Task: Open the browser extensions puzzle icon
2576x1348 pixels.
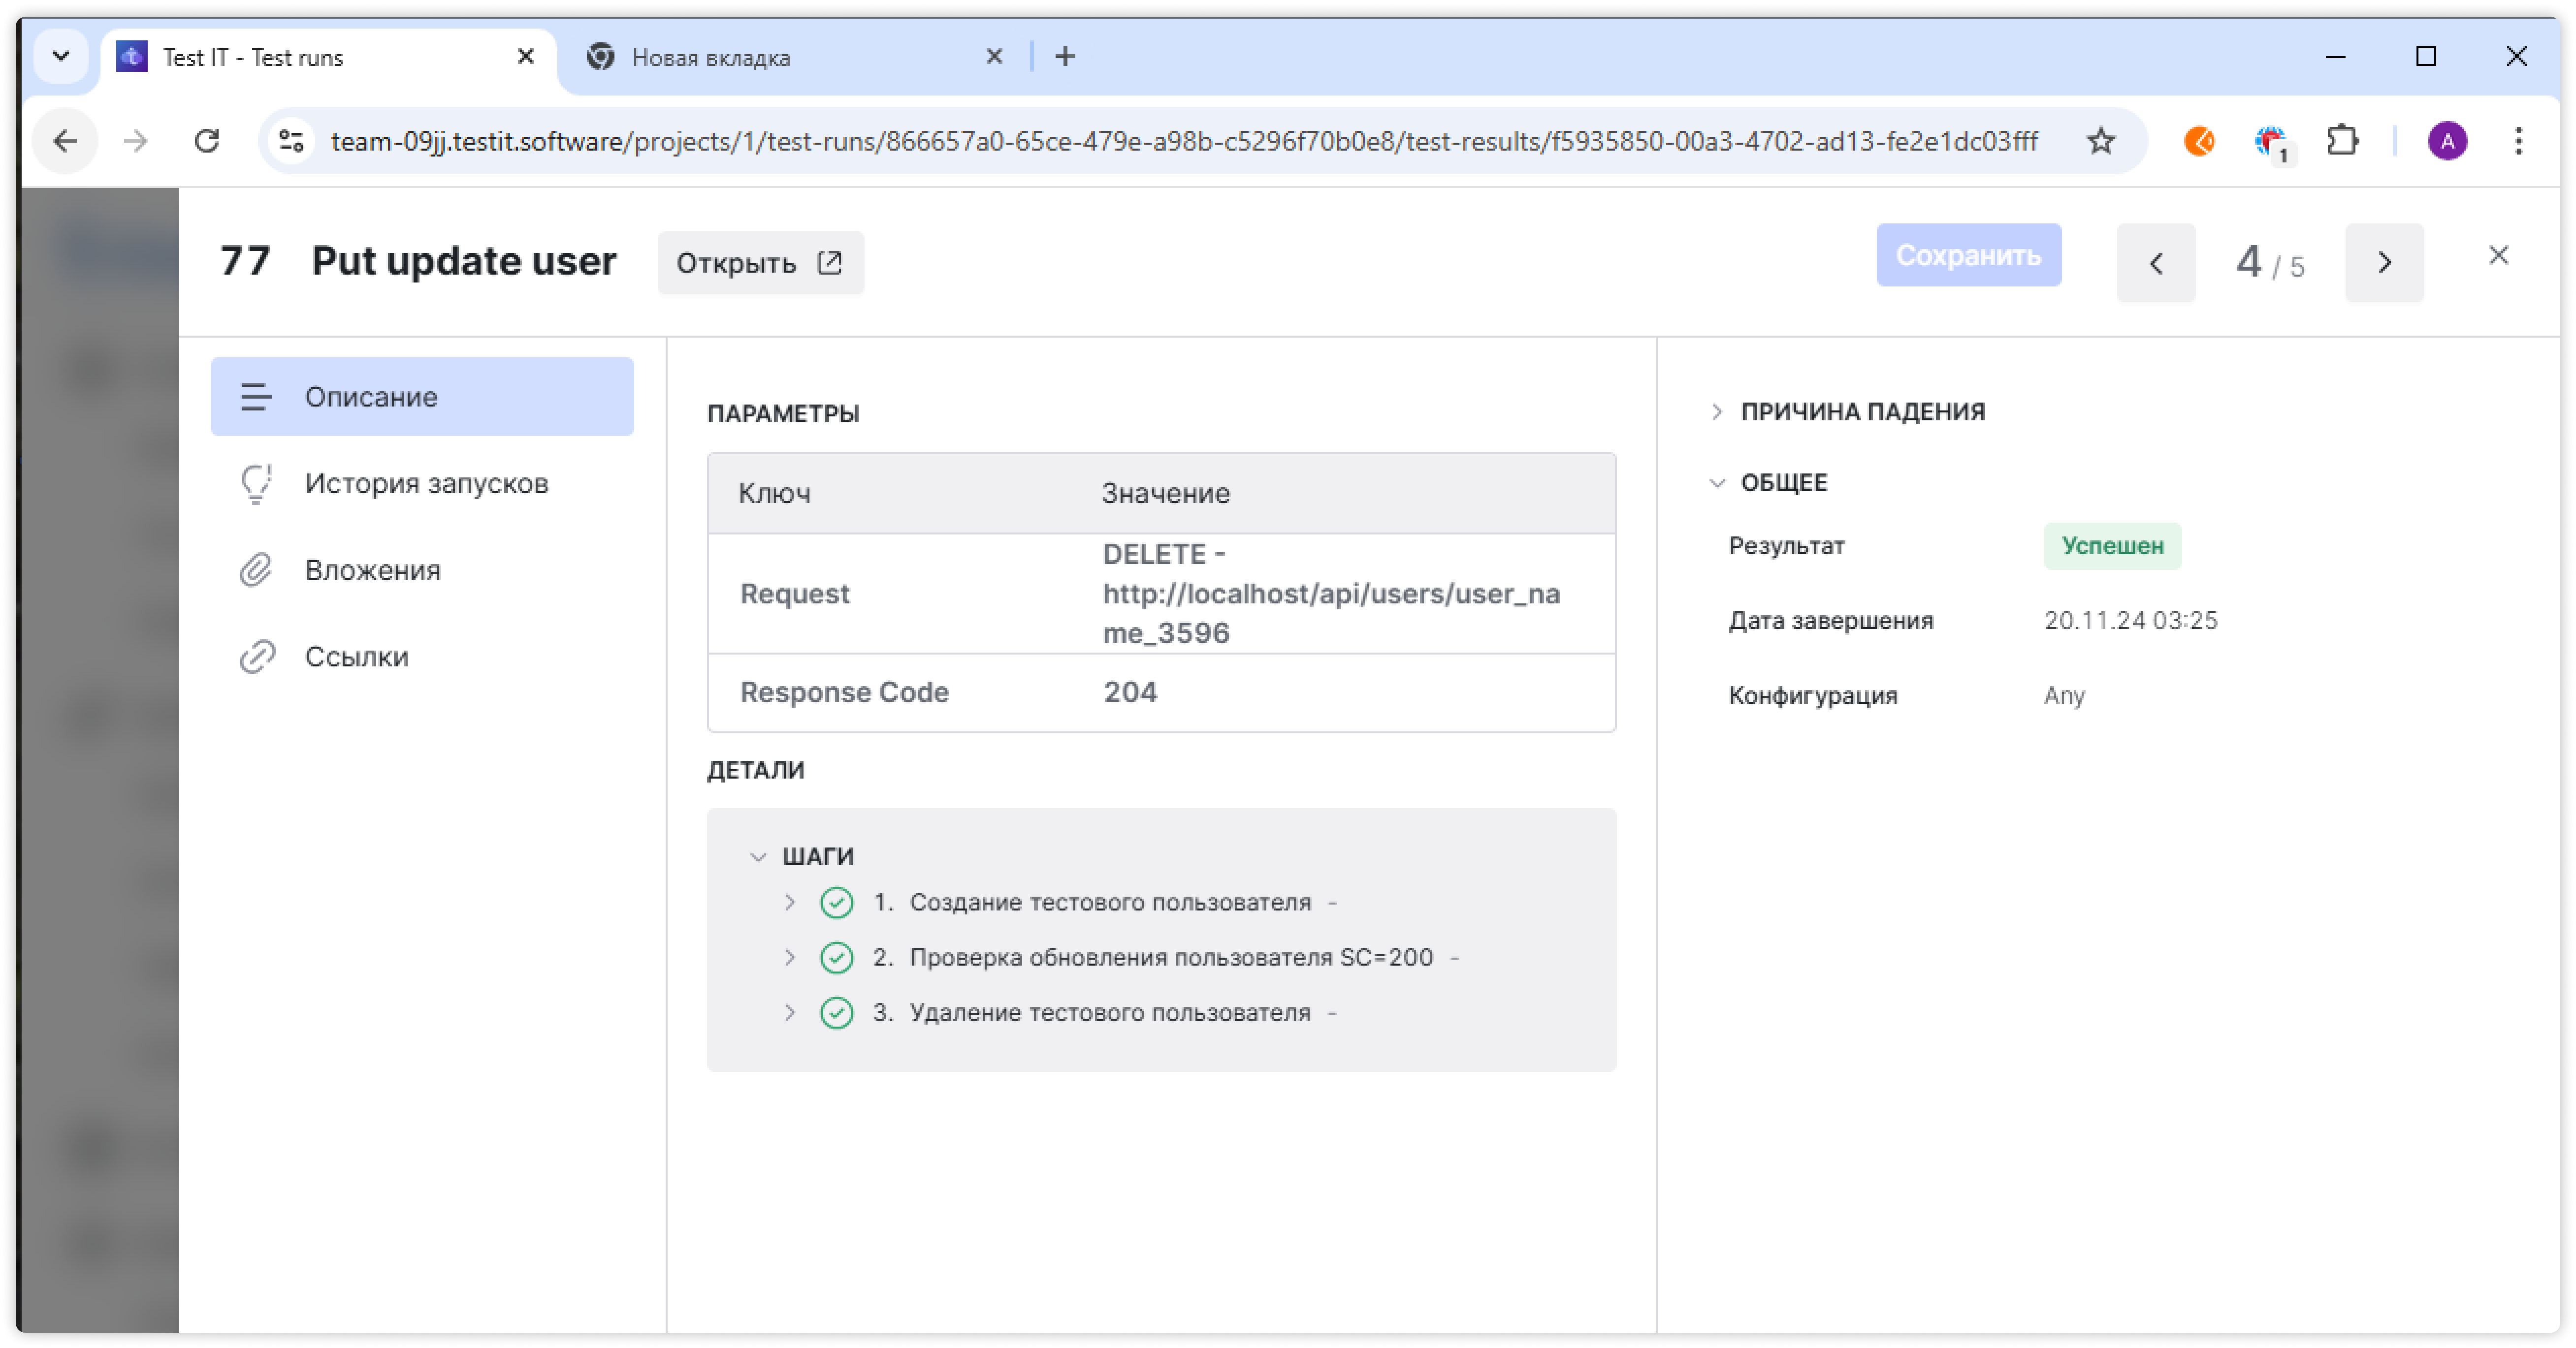Action: 2342,141
